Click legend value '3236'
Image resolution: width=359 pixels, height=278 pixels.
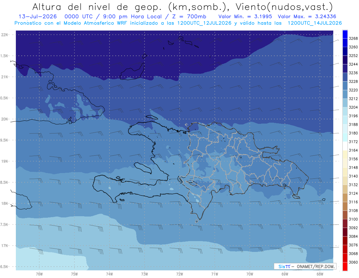[x=353, y=73]
